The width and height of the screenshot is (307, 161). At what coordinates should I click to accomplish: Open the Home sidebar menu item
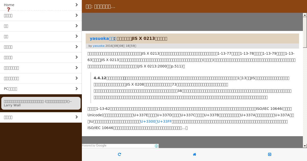point(41,5)
